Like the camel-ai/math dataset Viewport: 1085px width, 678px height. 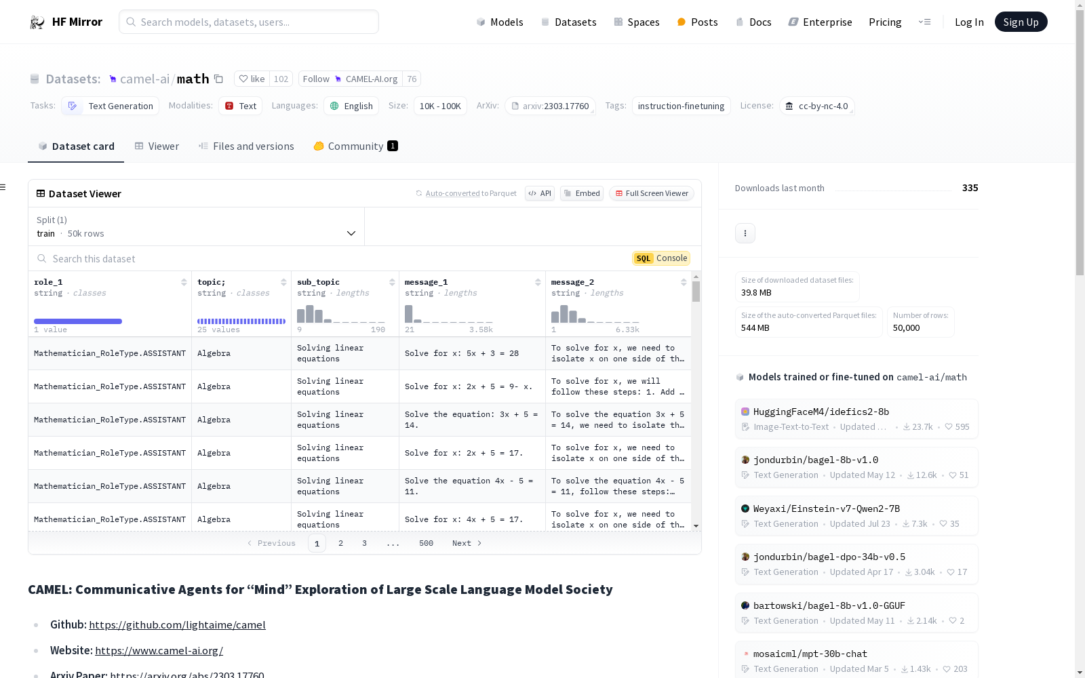[x=252, y=79]
